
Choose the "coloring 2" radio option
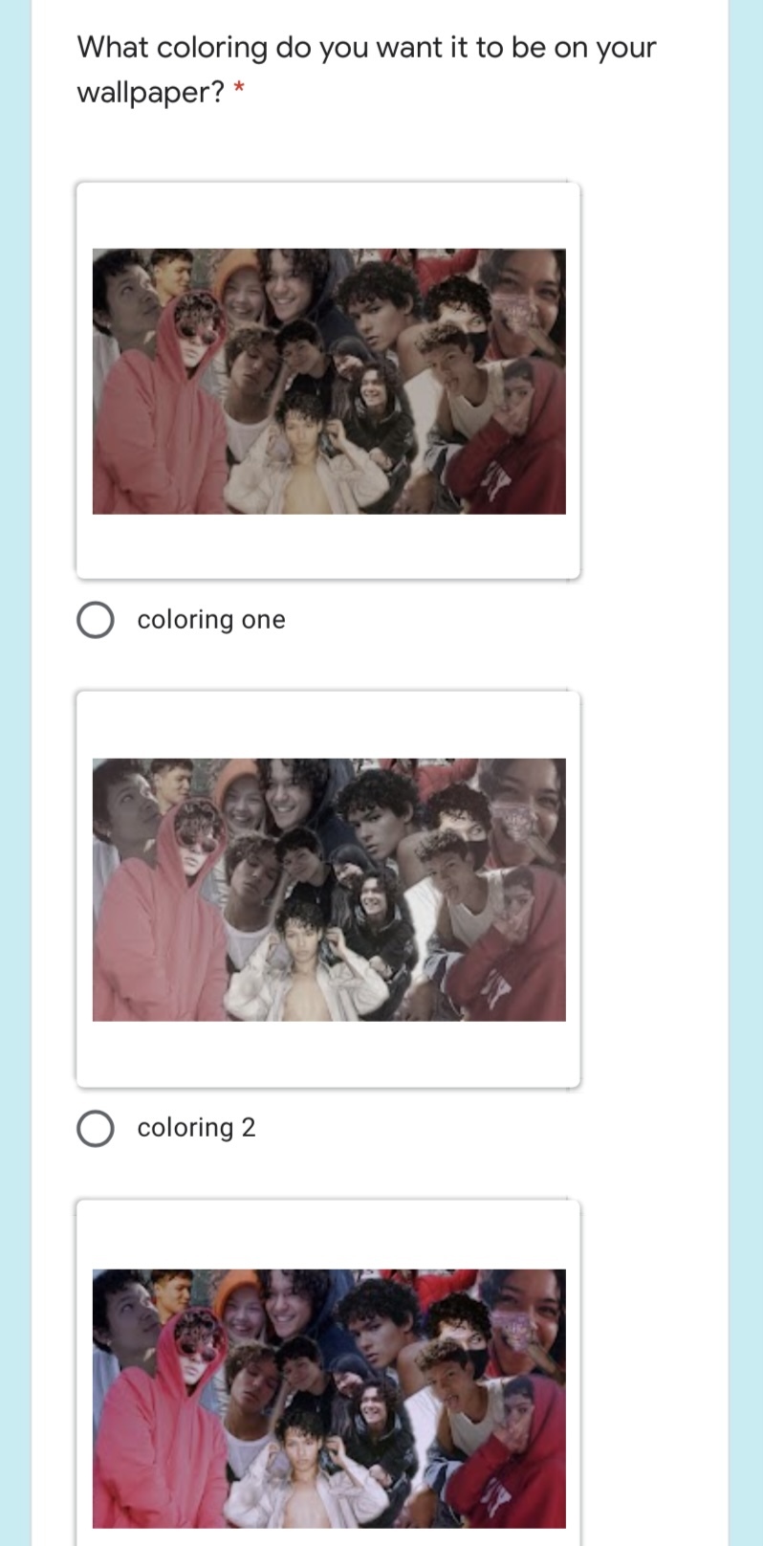point(96,1128)
